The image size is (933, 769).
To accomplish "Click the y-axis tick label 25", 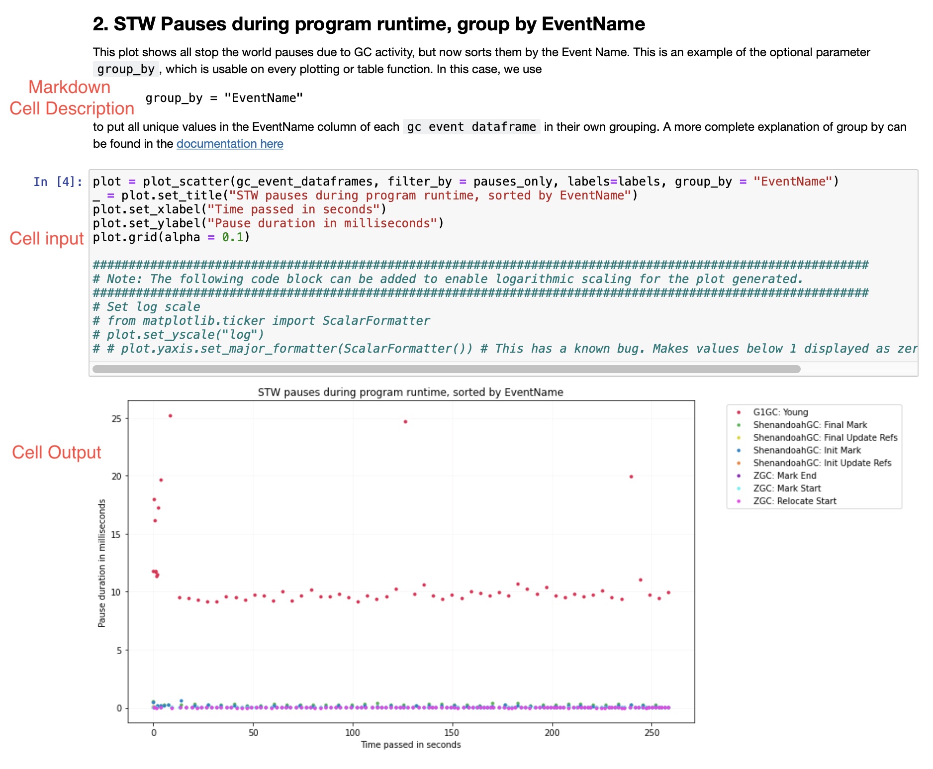I will coord(116,419).
